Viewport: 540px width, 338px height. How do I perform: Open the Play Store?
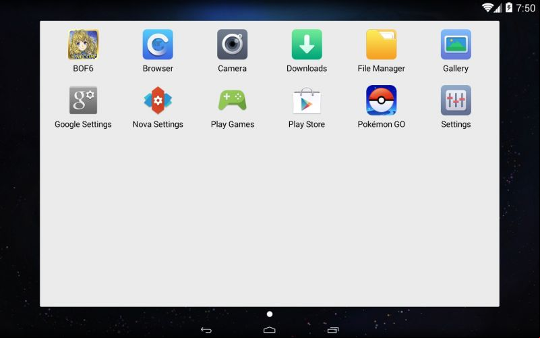pos(307,101)
